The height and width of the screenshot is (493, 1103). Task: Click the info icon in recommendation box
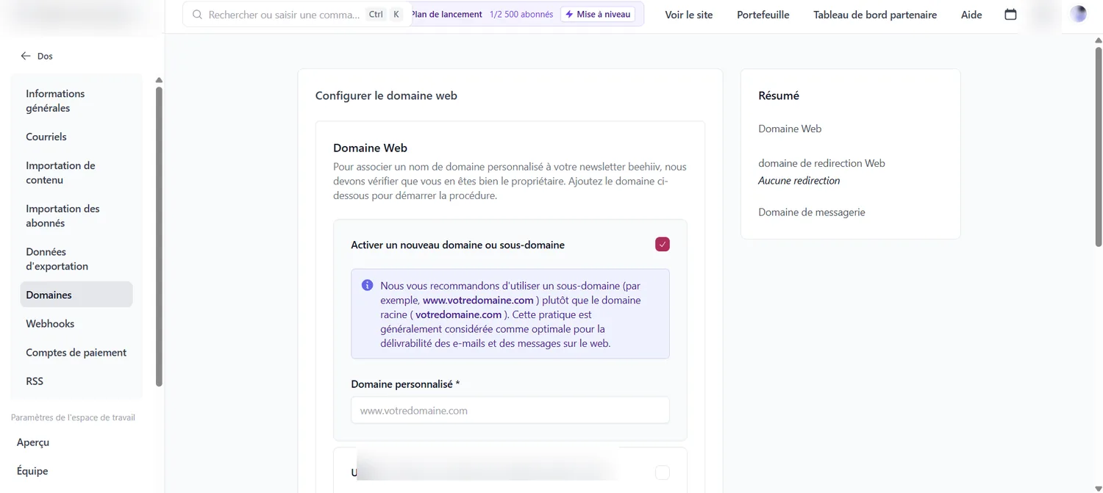[368, 285]
